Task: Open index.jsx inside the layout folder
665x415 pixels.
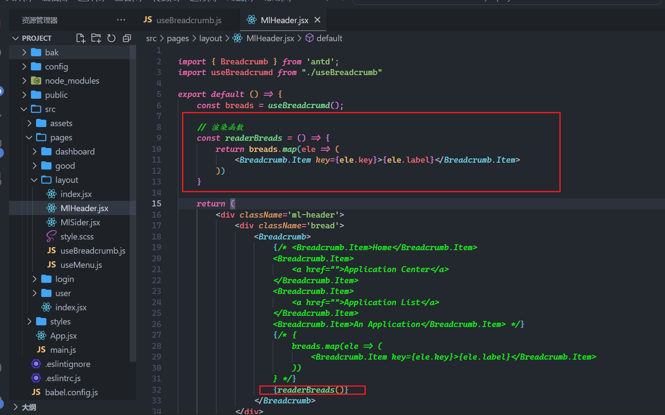Action: click(76, 194)
